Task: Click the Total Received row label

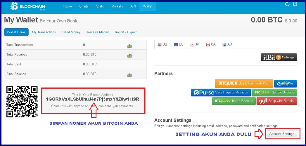Action: coord(17,55)
